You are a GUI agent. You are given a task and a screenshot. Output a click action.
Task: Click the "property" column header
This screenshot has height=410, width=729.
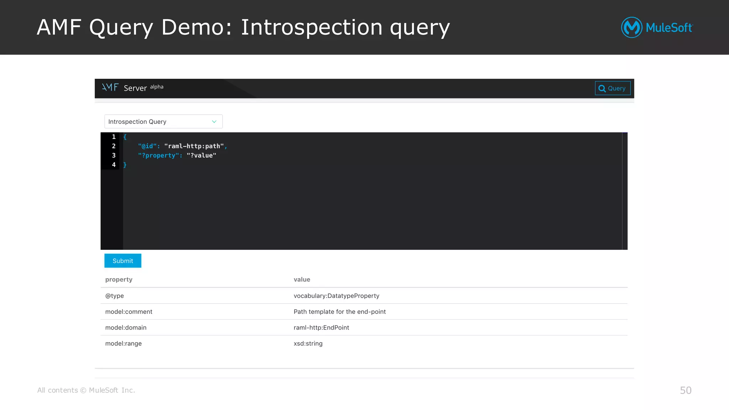[x=119, y=279]
